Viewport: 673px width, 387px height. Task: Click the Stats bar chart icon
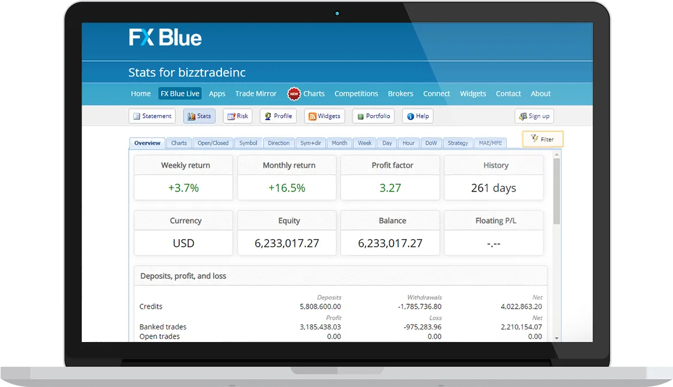(192, 116)
